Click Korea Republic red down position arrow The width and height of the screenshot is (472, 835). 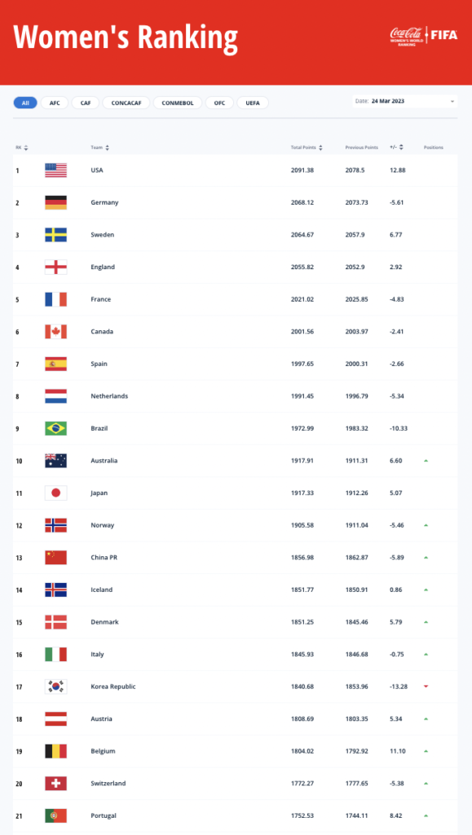coord(426,687)
